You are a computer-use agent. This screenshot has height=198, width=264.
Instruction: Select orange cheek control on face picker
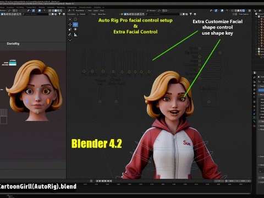48,101
